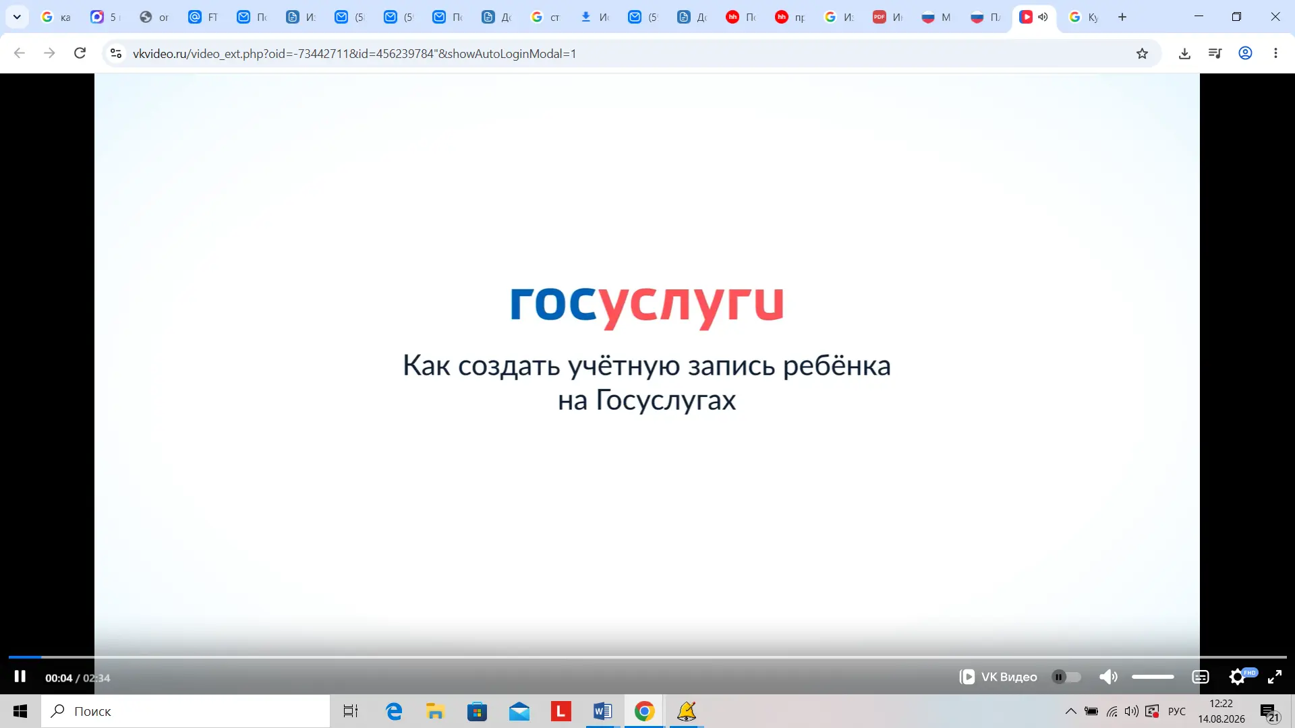
Task: Open VK Видео logo link
Action: pyautogui.click(x=998, y=677)
